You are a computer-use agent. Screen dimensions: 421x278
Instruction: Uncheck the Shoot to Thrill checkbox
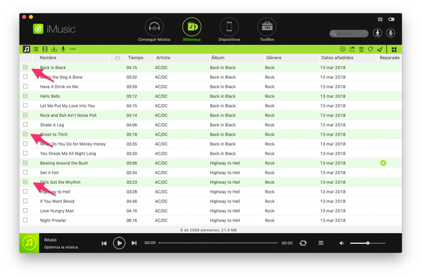25,134
